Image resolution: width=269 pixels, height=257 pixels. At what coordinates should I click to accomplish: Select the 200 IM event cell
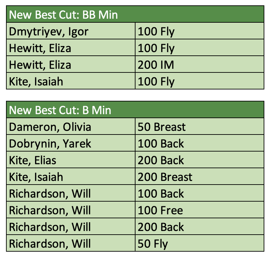coord(156,64)
